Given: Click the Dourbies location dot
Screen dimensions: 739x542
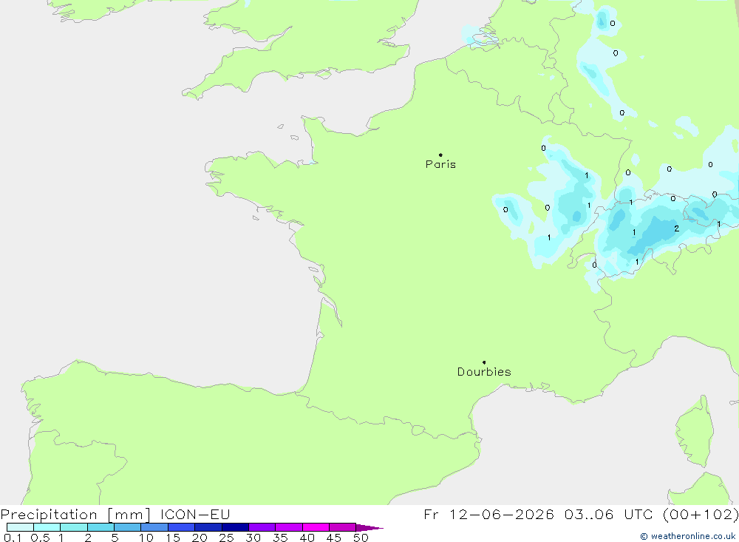Looking at the screenshot, I should 484,362.
